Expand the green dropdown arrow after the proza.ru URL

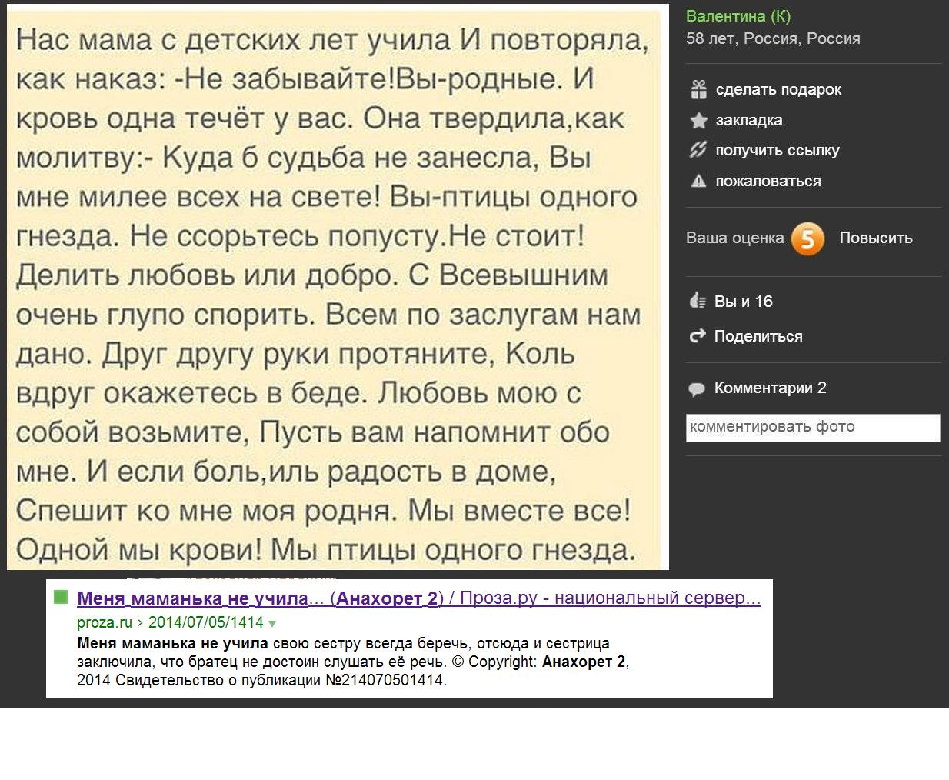[x=272, y=623]
